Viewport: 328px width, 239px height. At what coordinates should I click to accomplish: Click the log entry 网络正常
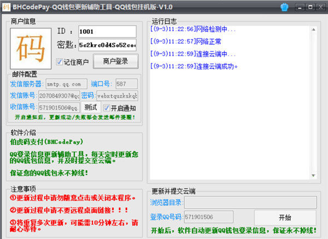185,42
